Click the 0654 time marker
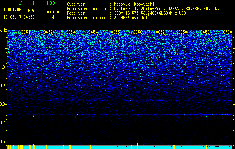235x149 pixels. pos(93,32)
